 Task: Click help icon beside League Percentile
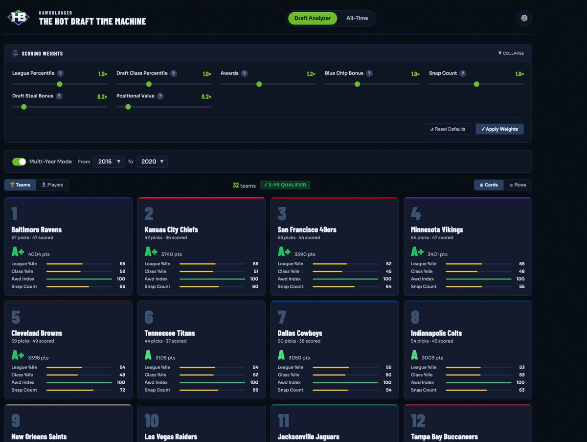60,73
